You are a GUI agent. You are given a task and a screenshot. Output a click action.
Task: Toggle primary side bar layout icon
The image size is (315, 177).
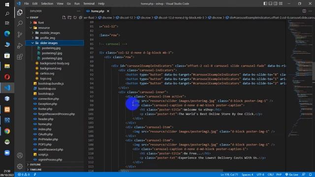(265, 3)
